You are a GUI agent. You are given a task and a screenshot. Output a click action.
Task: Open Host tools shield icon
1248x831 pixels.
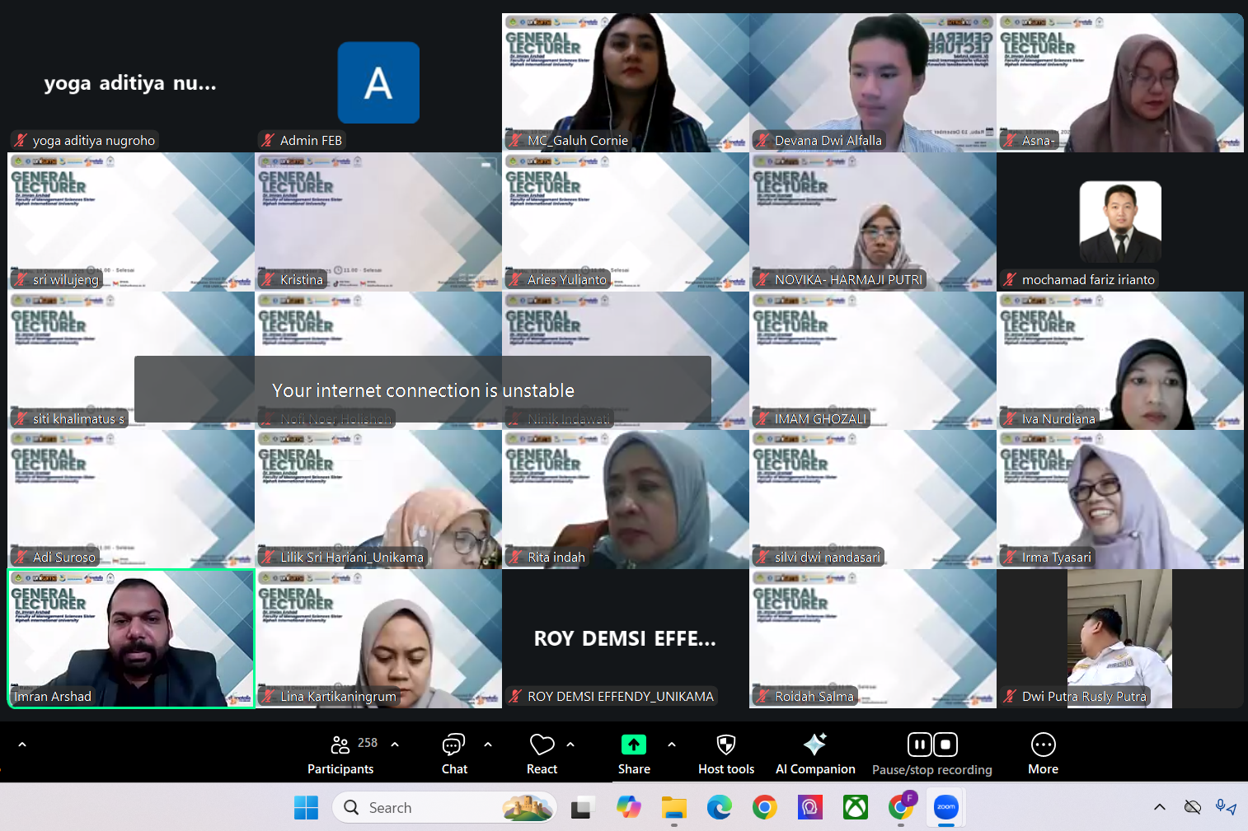[725, 745]
